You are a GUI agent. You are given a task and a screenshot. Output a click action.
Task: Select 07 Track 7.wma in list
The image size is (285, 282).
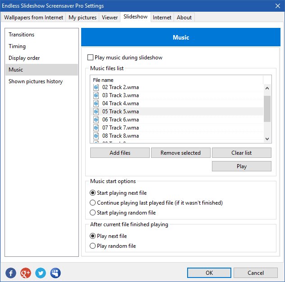[x=177, y=128]
